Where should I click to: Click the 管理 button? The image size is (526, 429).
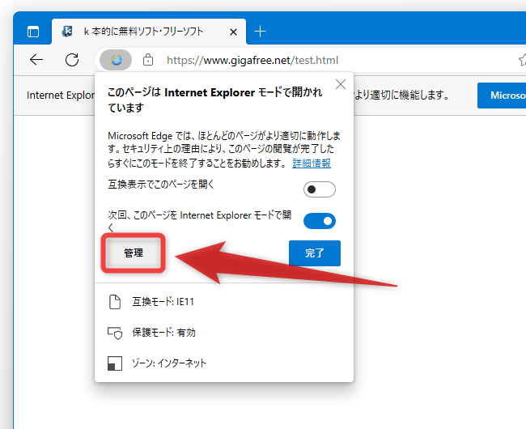[134, 253]
